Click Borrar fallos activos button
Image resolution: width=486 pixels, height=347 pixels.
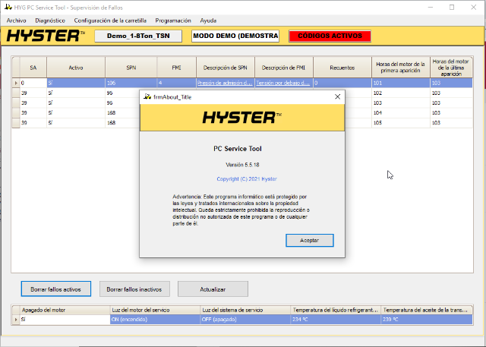point(56,289)
